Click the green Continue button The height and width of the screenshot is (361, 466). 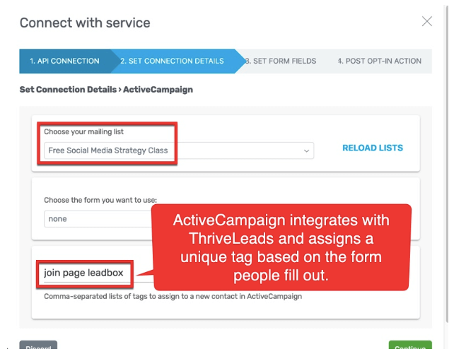click(409, 347)
